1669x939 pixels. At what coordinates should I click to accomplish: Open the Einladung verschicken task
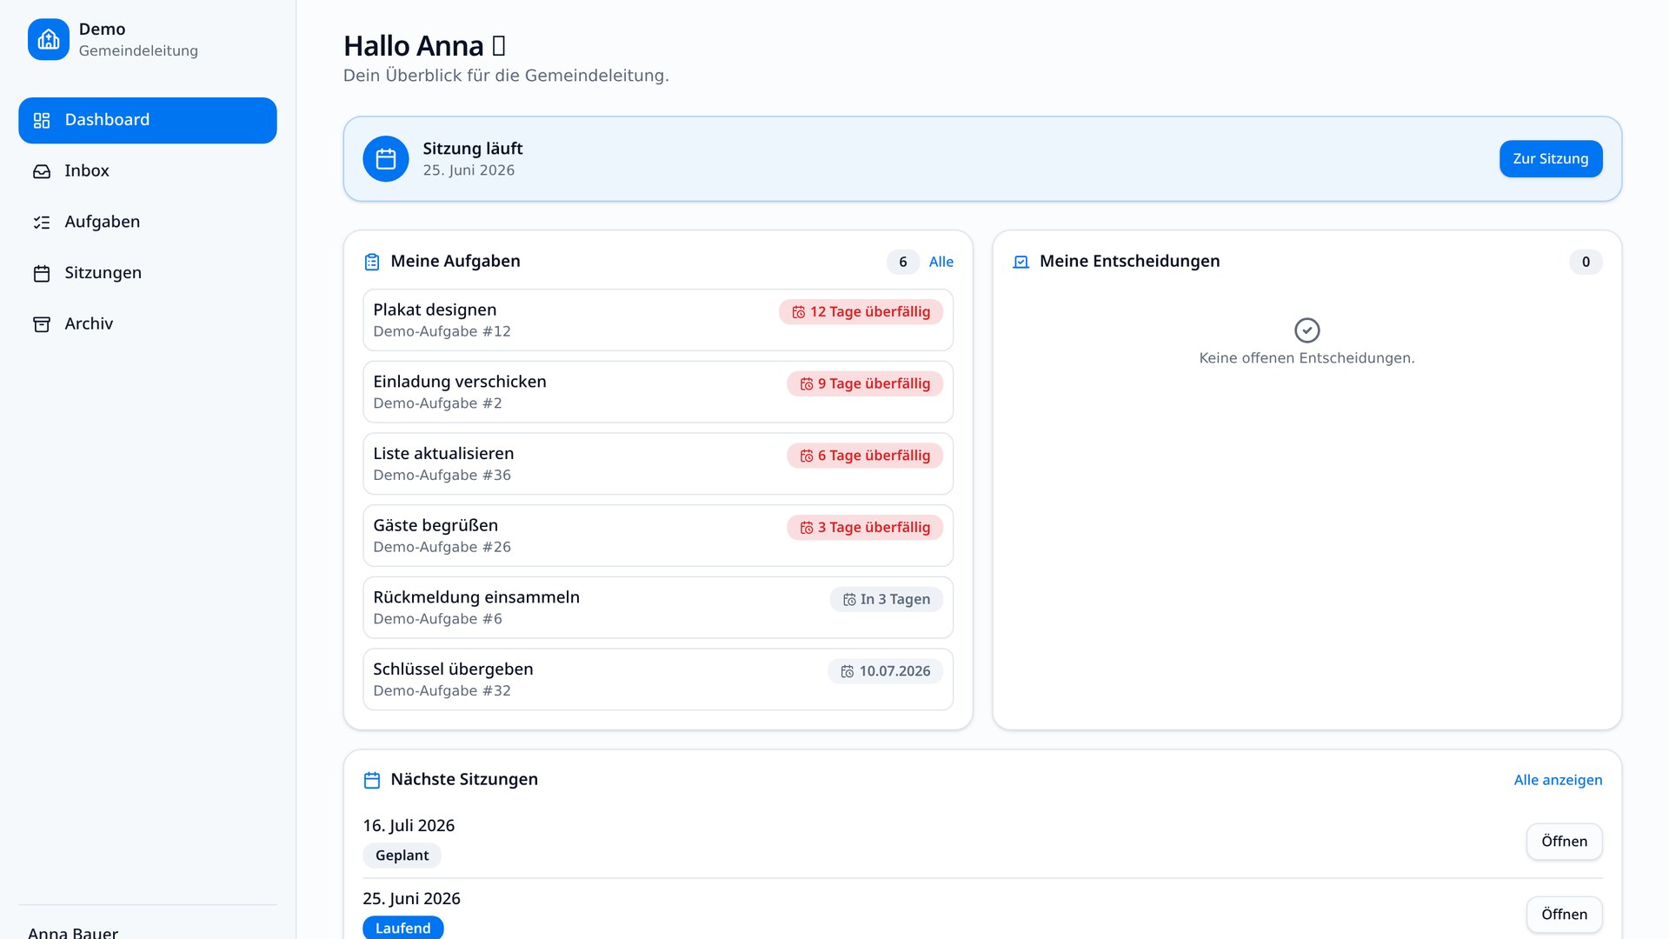[658, 392]
